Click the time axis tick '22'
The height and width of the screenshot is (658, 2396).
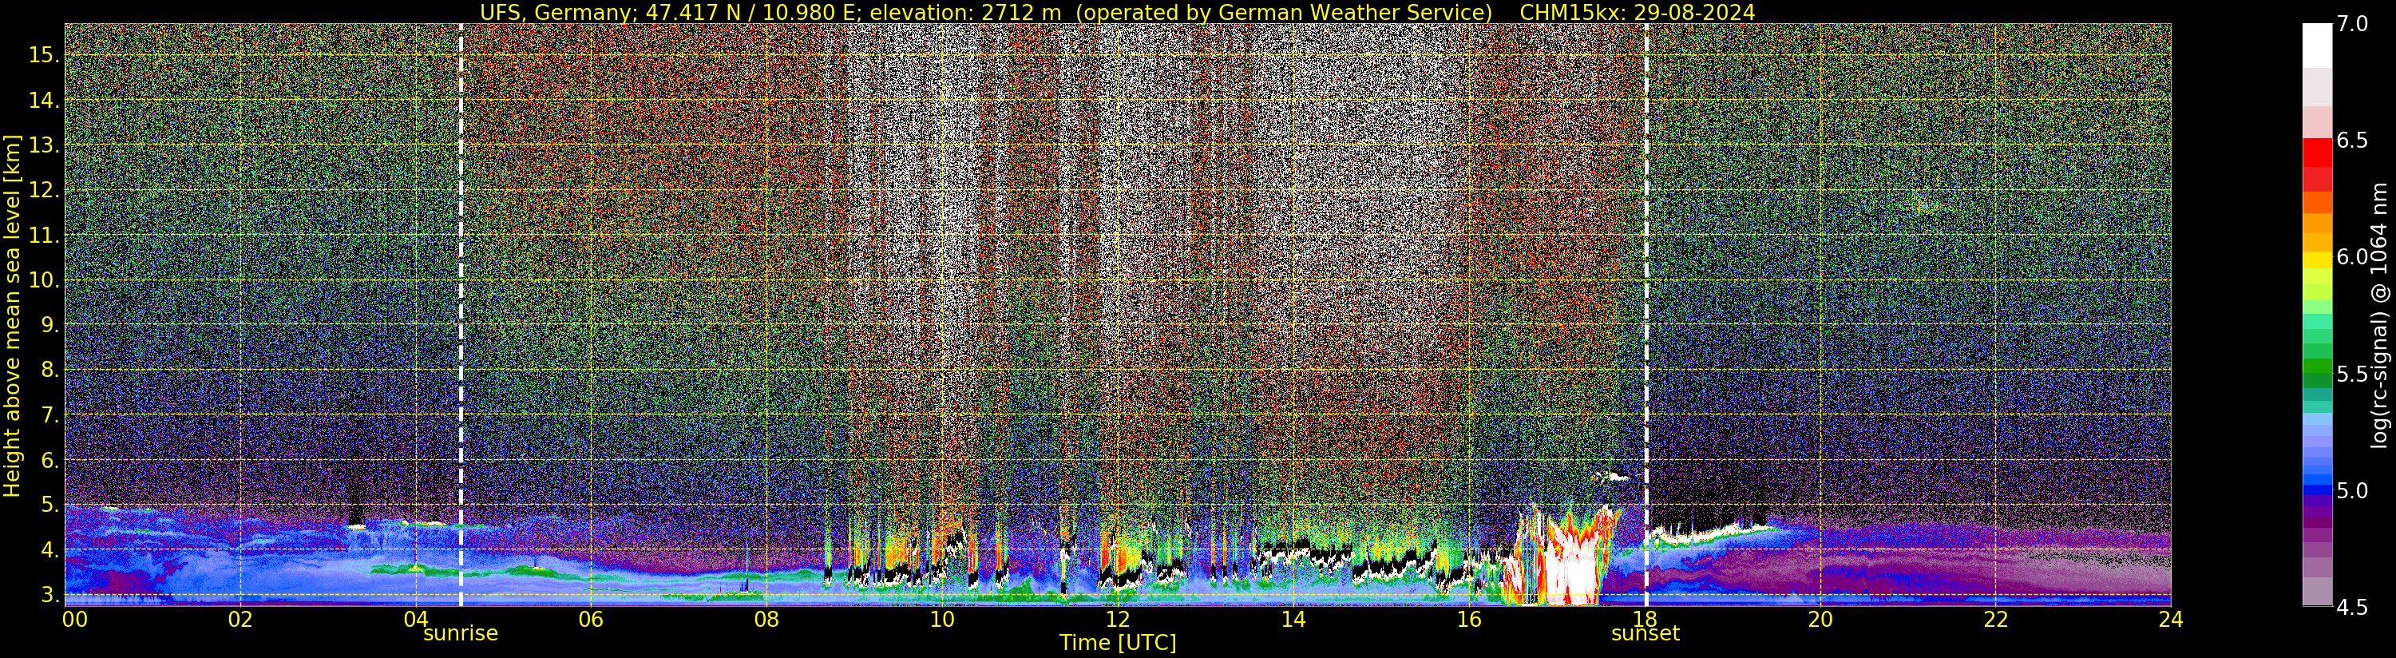click(1995, 620)
